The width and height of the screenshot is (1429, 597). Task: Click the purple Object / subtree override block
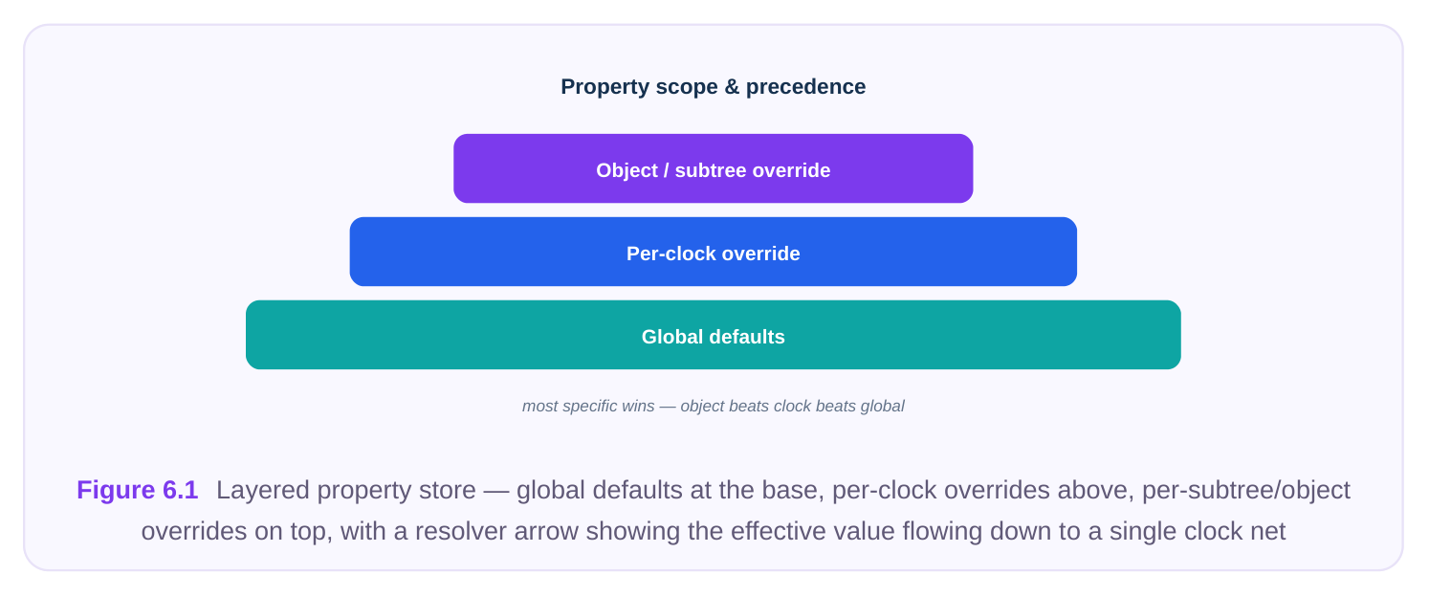coord(713,168)
